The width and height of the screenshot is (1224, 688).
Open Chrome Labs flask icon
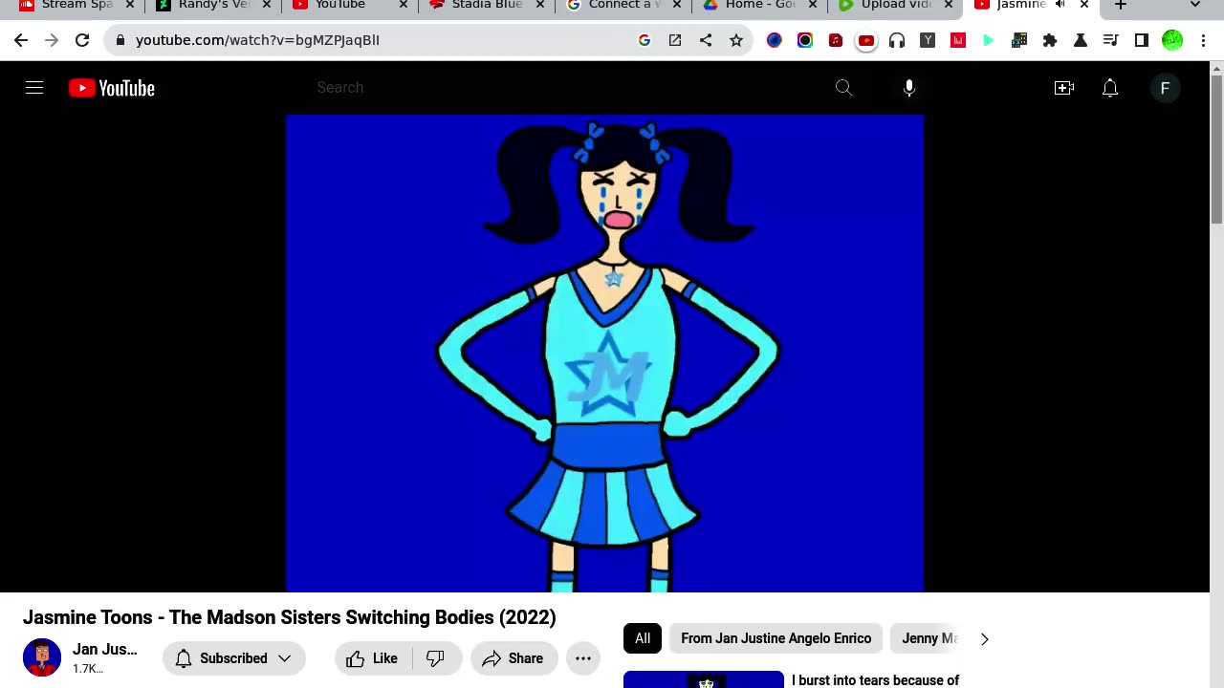1081,40
